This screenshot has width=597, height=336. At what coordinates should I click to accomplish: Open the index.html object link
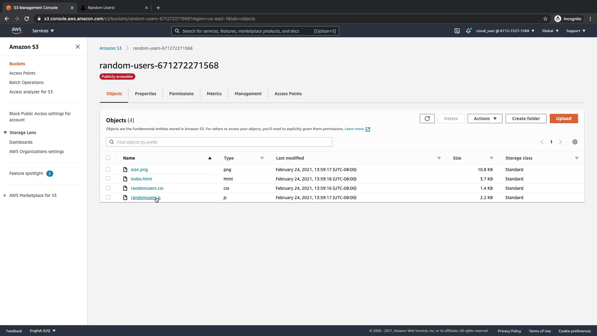[141, 179]
